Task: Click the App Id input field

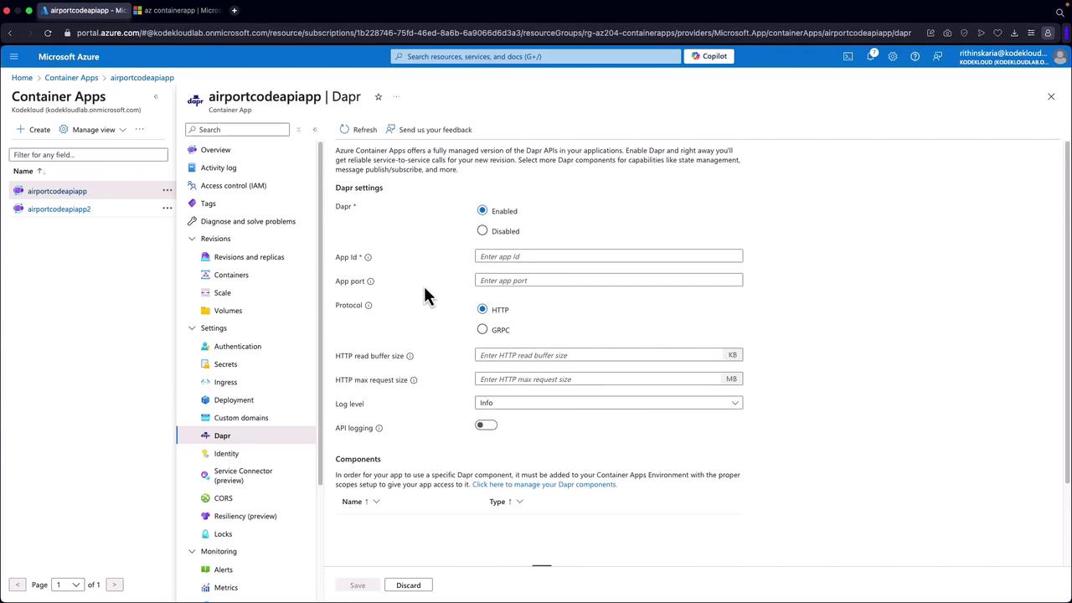Action: (608, 256)
